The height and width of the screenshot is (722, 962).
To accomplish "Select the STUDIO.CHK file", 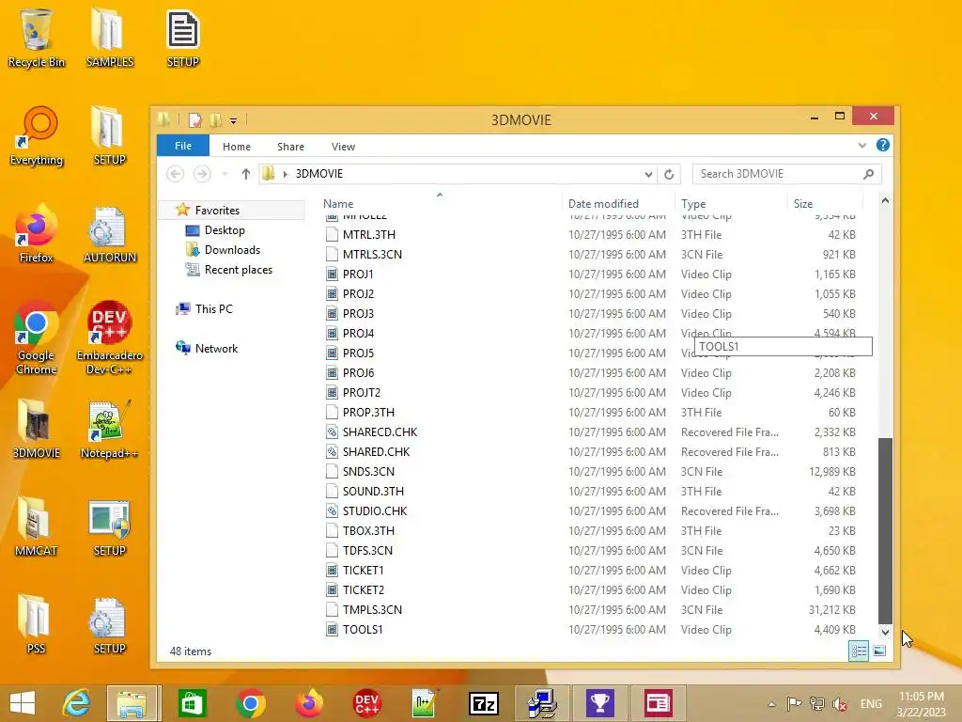I will tap(591, 510).
